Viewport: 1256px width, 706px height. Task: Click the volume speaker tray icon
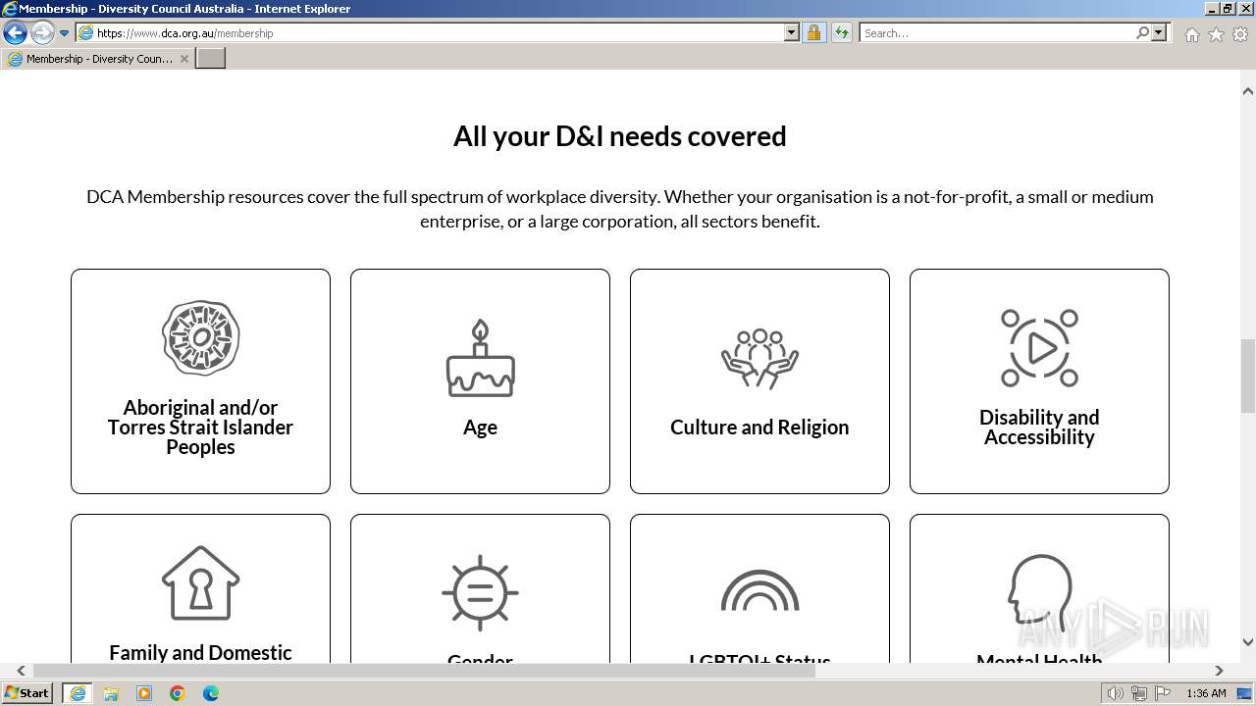coord(1115,693)
